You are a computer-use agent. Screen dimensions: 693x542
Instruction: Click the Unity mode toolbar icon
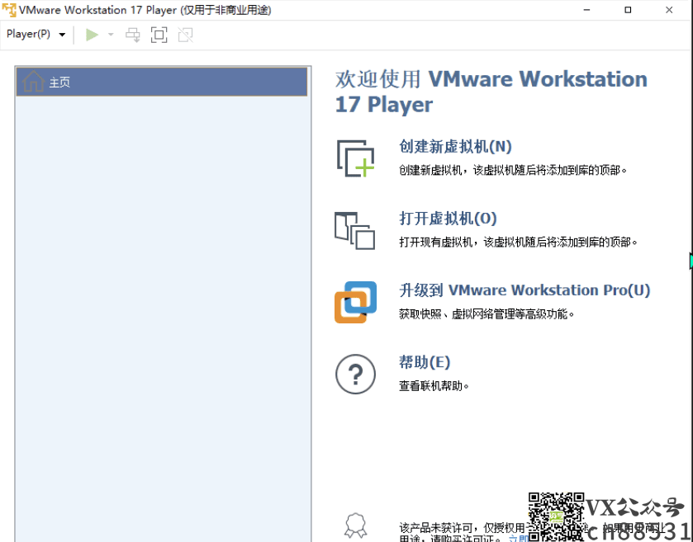tap(186, 35)
